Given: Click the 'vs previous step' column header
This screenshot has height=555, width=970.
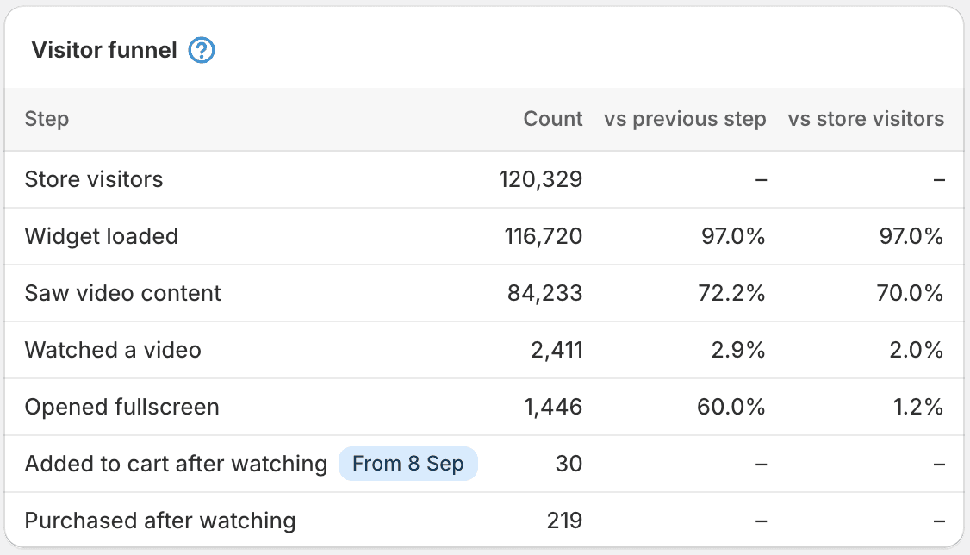Looking at the screenshot, I should [685, 119].
